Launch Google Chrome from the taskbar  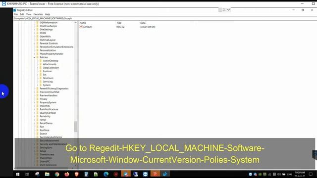pyautogui.click(x=57, y=174)
